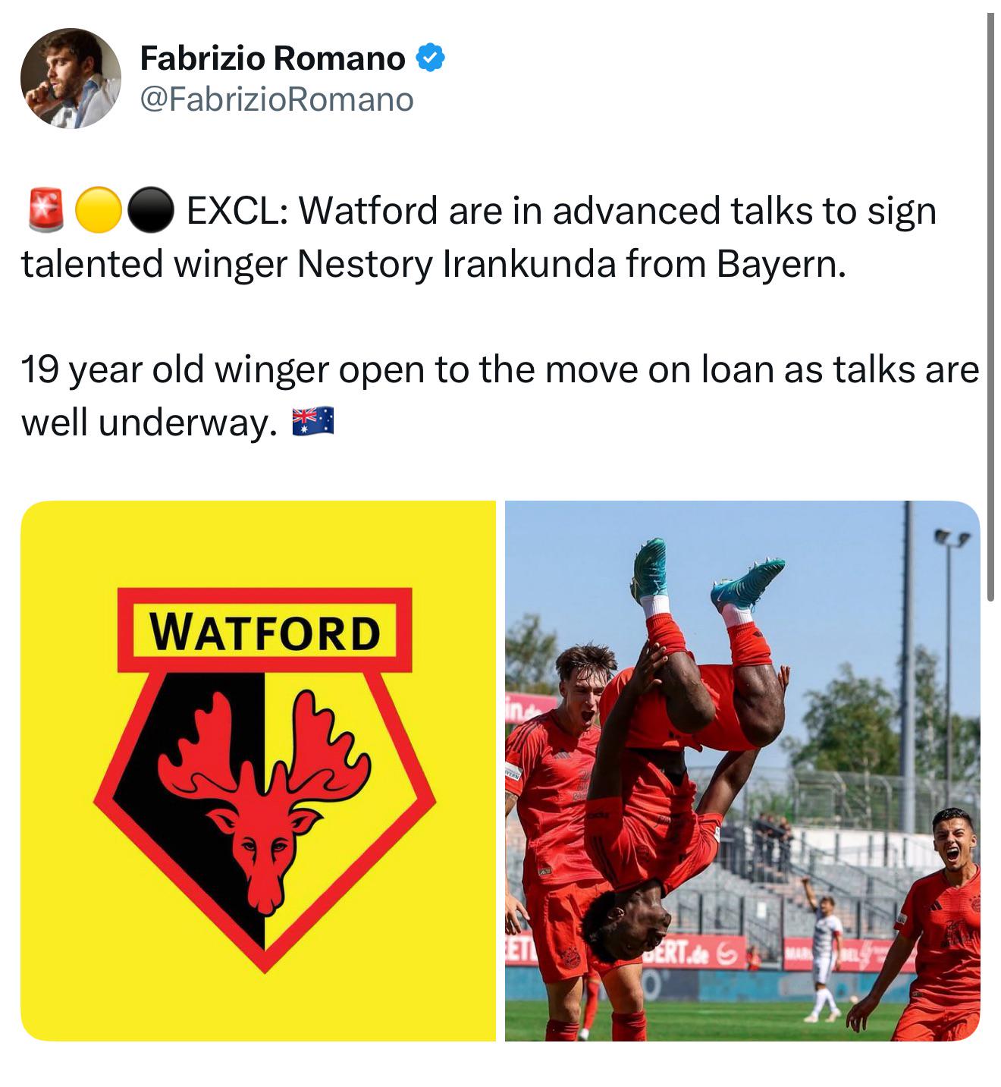The image size is (1001, 1087).
Task: Click the floodlight pole in the photo
Action: coord(907,668)
